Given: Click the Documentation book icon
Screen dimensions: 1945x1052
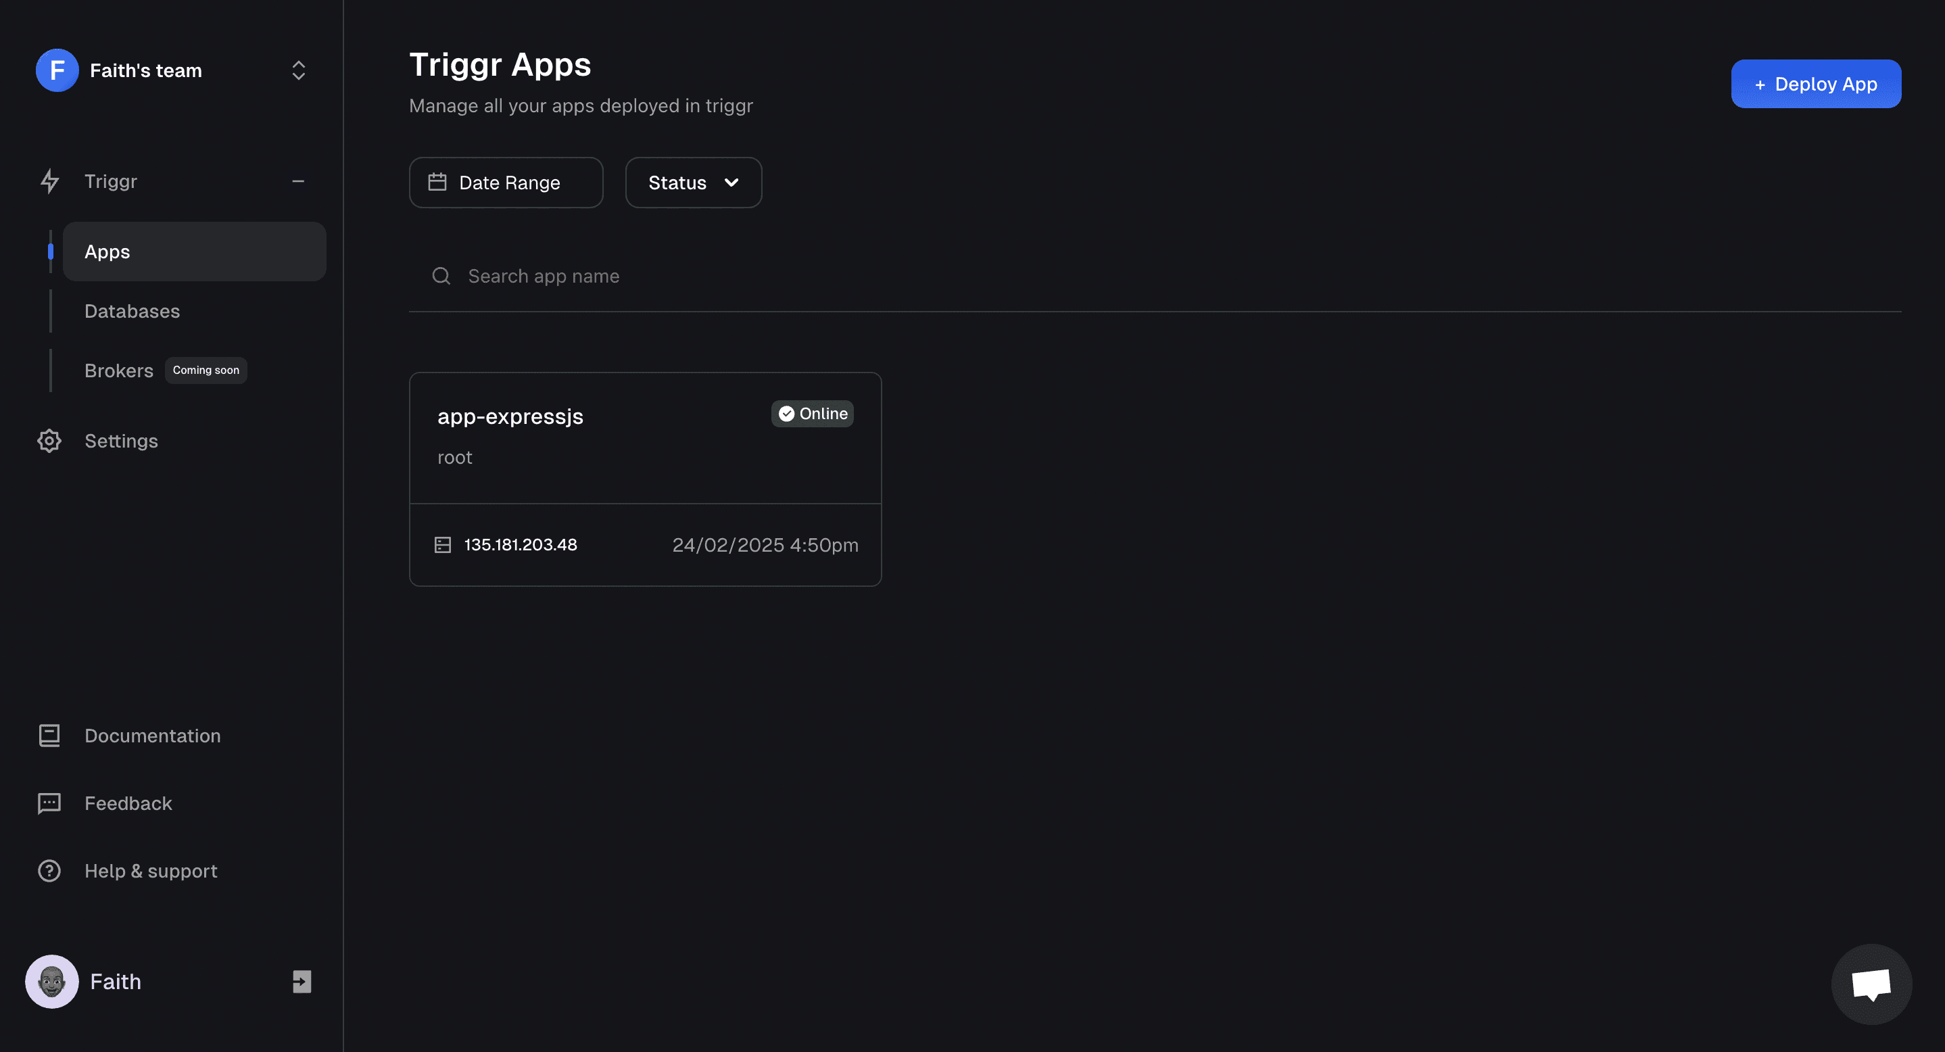Looking at the screenshot, I should point(49,735).
